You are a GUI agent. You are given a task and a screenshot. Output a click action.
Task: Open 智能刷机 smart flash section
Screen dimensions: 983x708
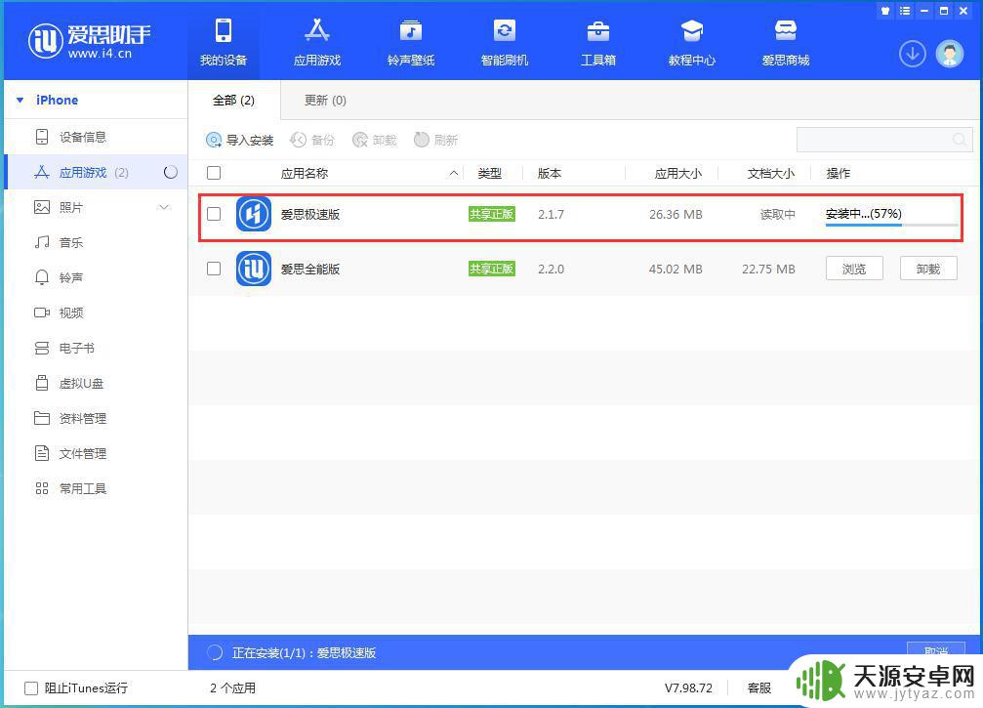pos(504,41)
